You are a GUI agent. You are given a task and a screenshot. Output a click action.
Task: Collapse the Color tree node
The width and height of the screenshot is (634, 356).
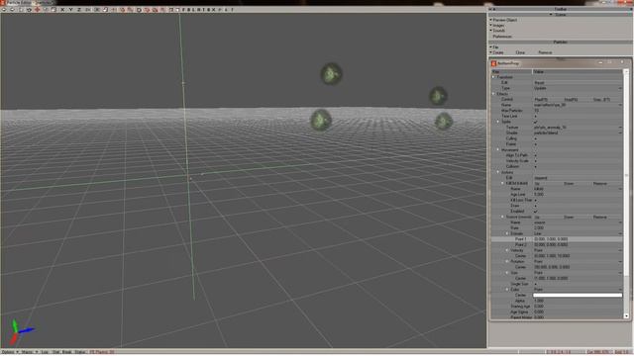click(507, 290)
